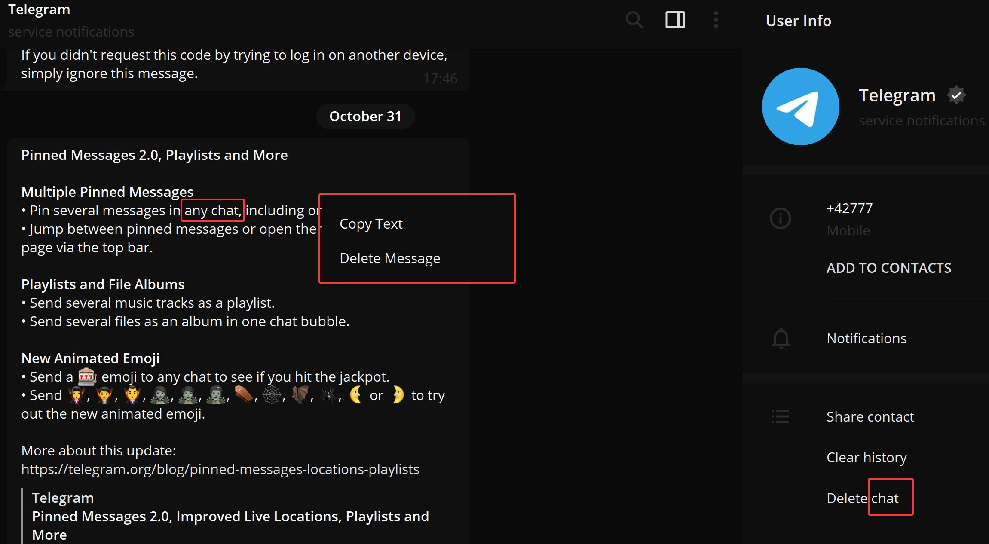This screenshot has width=989, height=544.
Task: Click the list icon beside Share contact
Action: point(781,416)
